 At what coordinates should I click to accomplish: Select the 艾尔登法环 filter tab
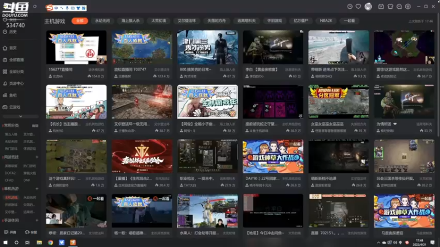point(186,21)
